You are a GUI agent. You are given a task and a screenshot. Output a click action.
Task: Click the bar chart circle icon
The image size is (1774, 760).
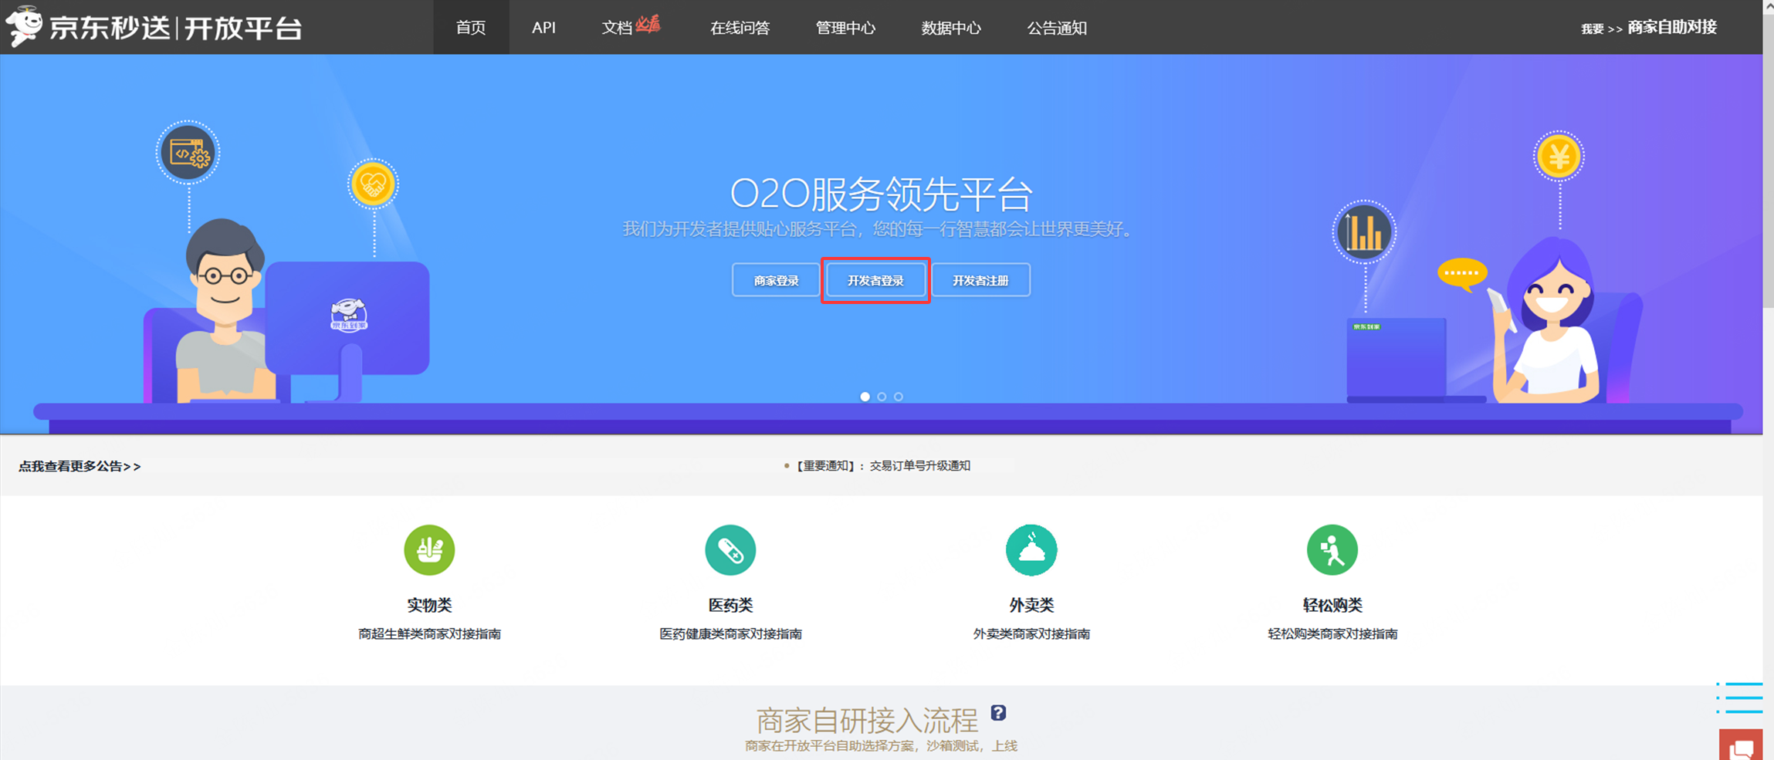[1364, 231]
